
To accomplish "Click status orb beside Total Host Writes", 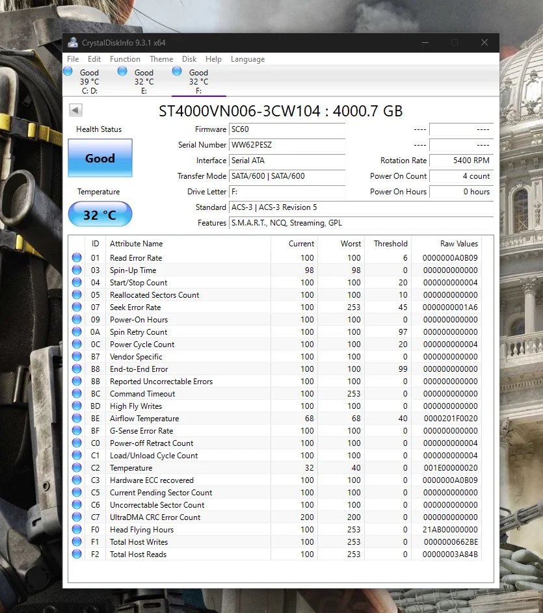I will tap(77, 542).
